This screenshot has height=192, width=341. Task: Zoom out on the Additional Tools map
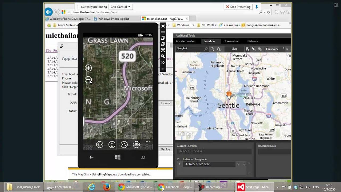point(219,49)
